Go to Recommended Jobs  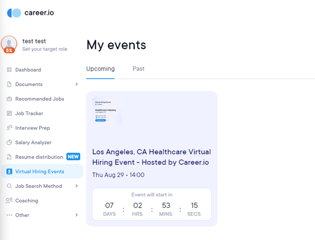coord(39,99)
